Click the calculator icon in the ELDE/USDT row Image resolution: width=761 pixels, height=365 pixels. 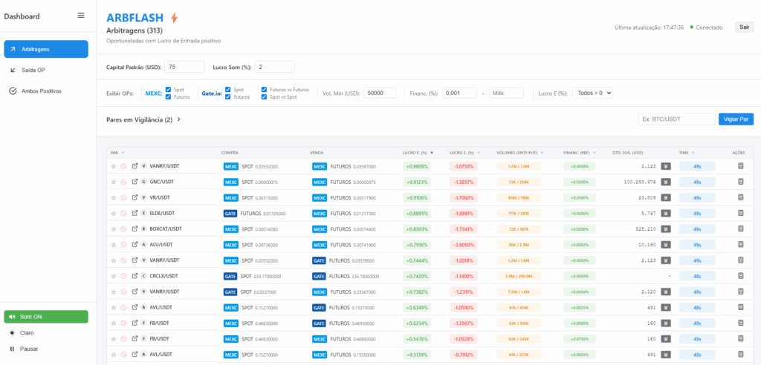click(740, 213)
